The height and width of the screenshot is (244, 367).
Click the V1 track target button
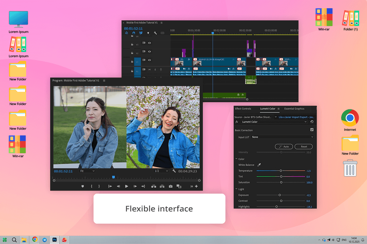(x=137, y=61)
